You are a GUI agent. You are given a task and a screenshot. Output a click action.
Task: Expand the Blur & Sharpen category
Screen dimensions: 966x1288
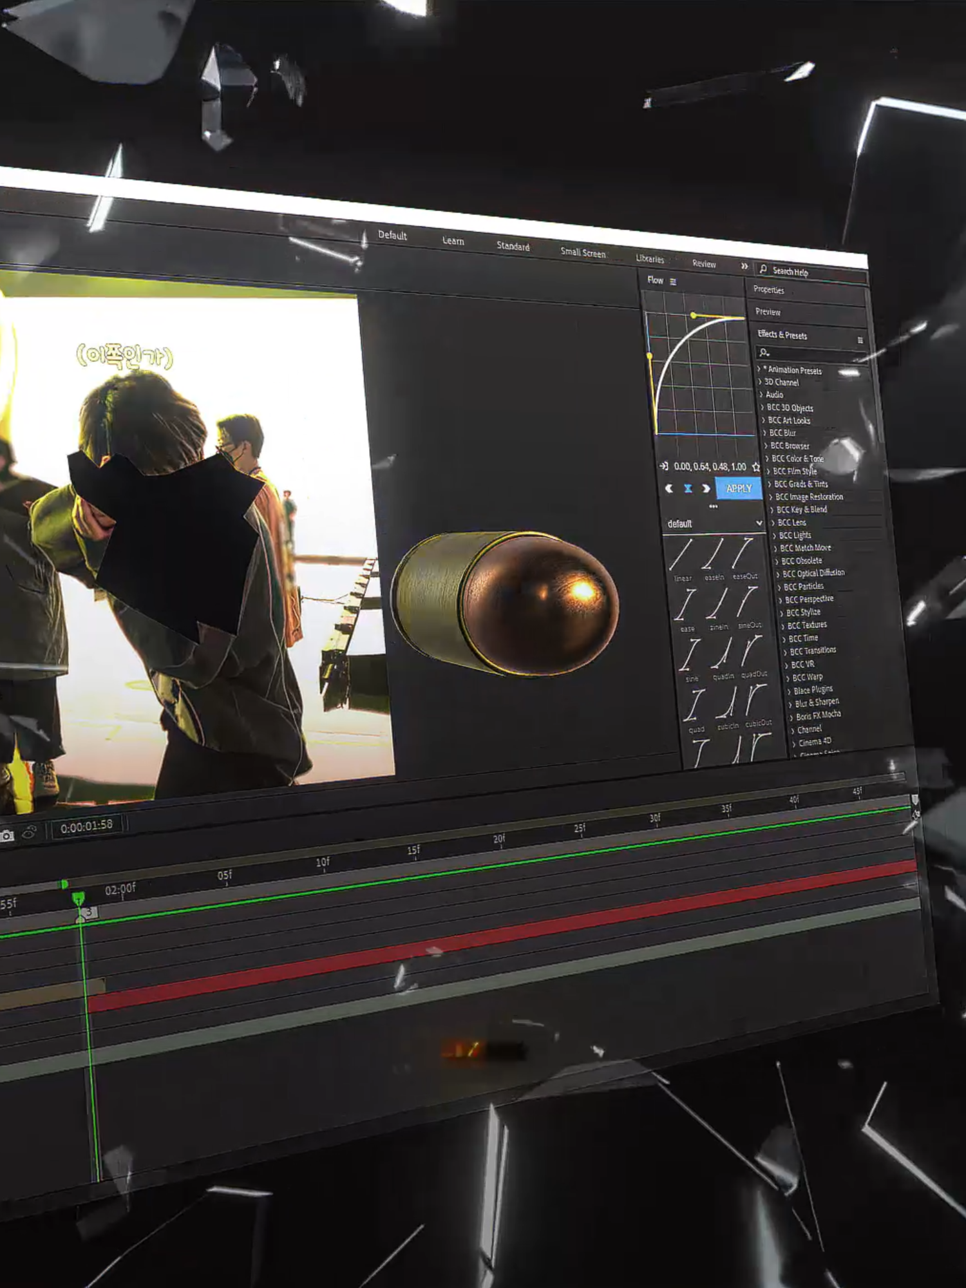pos(790,704)
